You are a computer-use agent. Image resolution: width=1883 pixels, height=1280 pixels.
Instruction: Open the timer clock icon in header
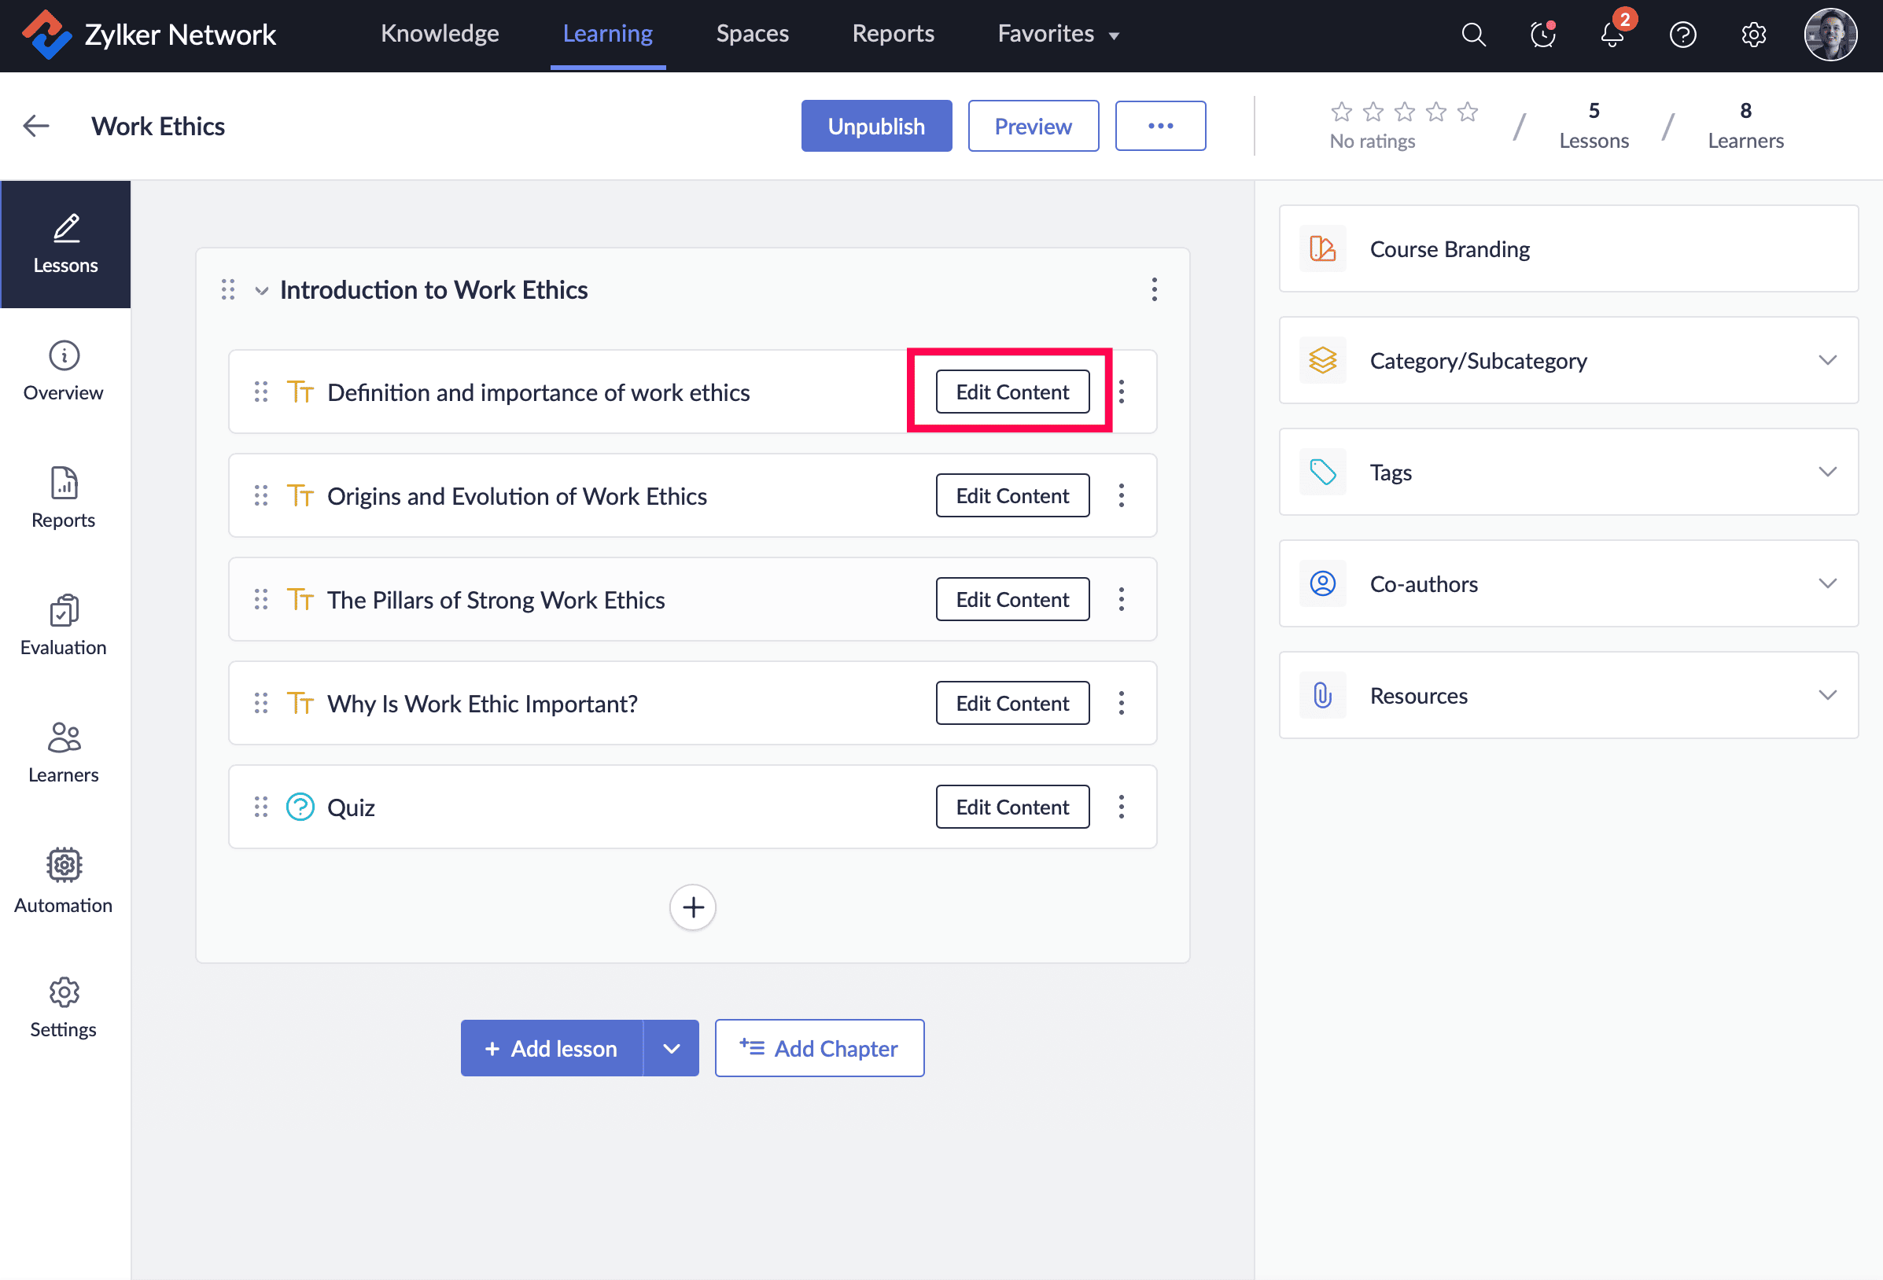click(x=1542, y=35)
